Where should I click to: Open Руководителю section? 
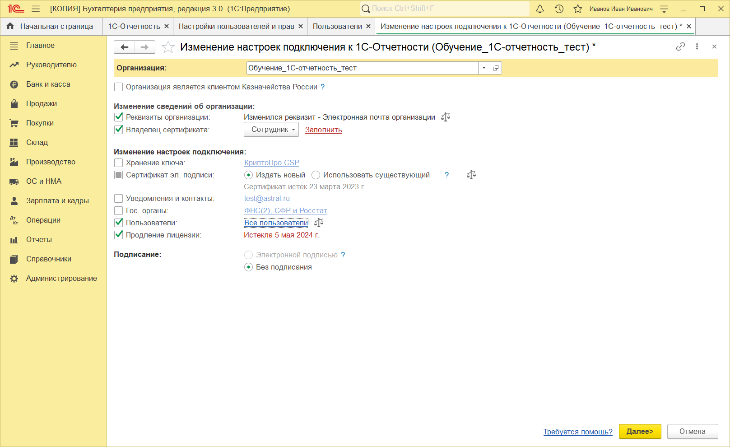tap(53, 65)
